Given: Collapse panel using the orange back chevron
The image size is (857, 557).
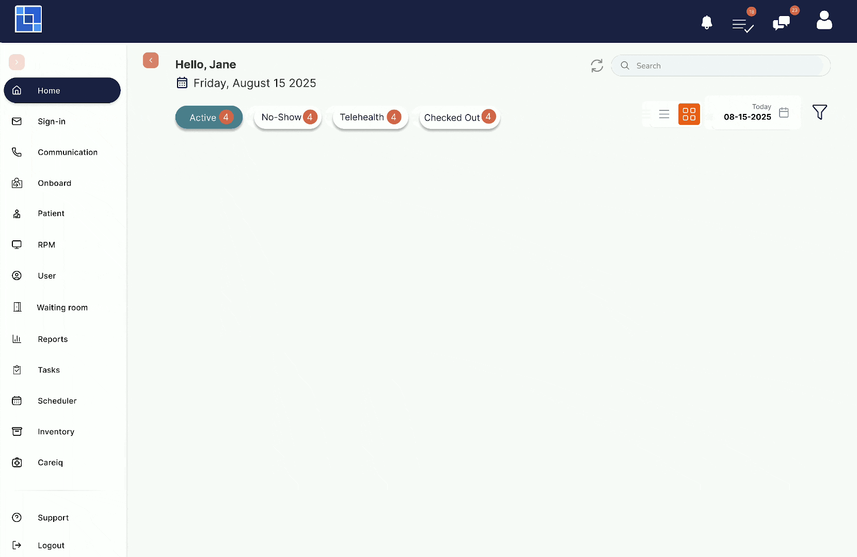Looking at the screenshot, I should 151,60.
